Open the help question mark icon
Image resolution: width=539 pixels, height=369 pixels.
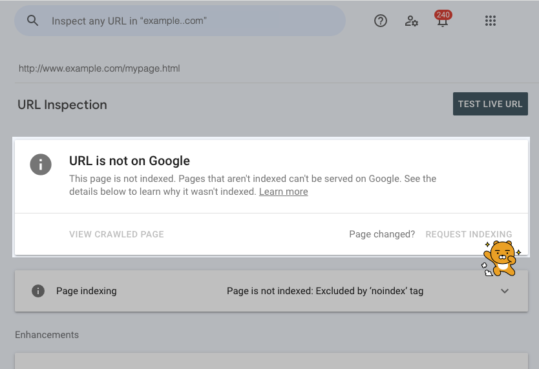[381, 21]
